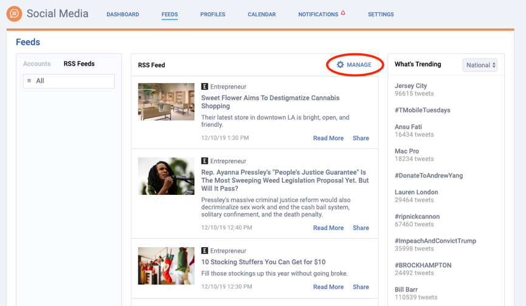Image resolution: width=526 pixels, height=306 pixels.
Task: Select the RSS Feeds tab
Action: tap(79, 64)
